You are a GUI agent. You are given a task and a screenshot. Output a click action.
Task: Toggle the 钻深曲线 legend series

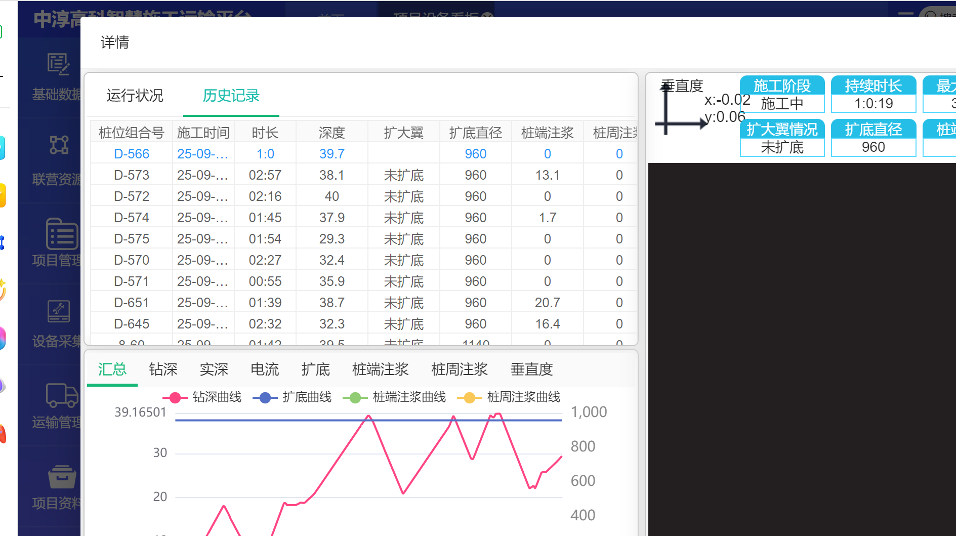point(202,397)
